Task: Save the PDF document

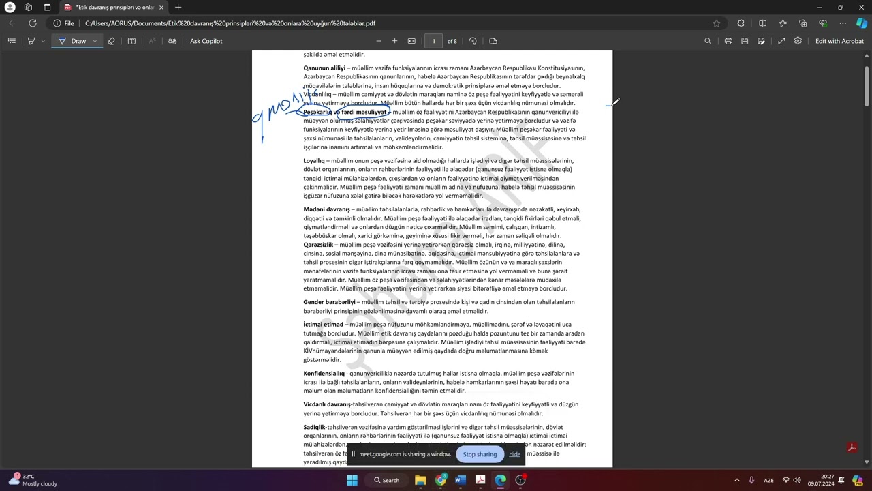Action: [745, 41]
